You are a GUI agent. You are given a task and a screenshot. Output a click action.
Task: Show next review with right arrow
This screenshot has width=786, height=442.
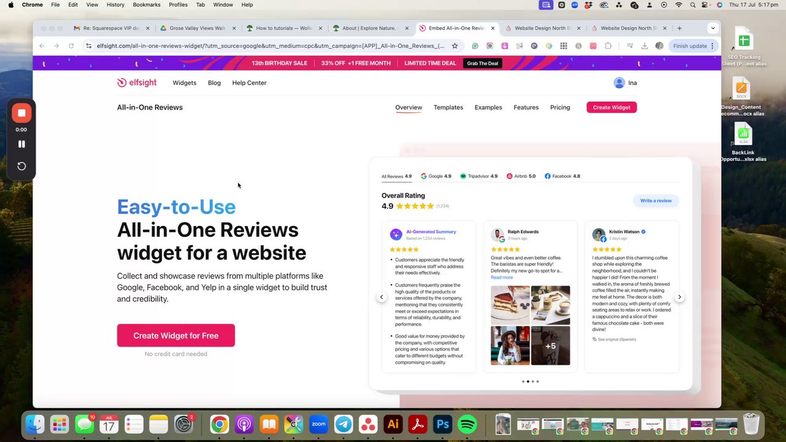point(679,297)
